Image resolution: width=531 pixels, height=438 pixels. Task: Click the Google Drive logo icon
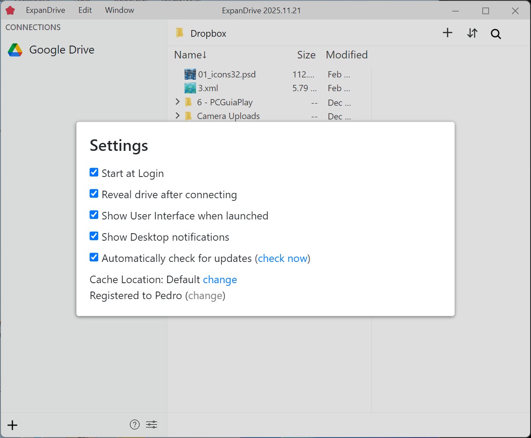click(15, 50)
